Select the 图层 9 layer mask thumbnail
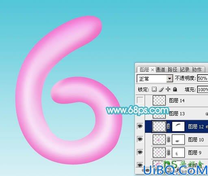This screenshot has width=208, height=176. (178, 152)
